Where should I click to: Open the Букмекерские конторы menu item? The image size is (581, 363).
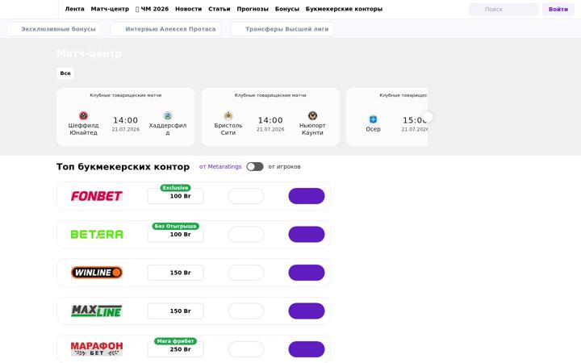(x=344, y=9)
